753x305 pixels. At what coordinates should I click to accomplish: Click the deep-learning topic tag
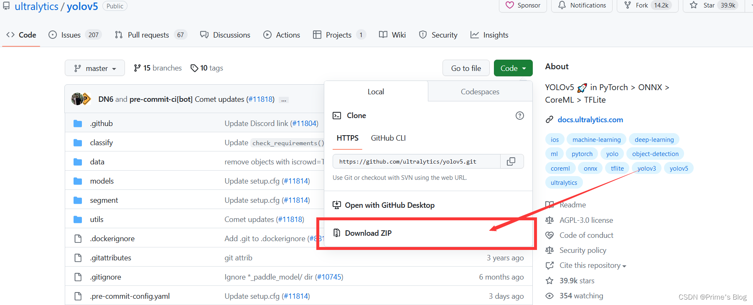654,140
